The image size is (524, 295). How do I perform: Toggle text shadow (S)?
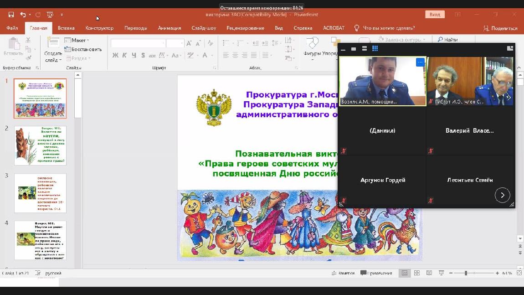(x=143, y=55)
